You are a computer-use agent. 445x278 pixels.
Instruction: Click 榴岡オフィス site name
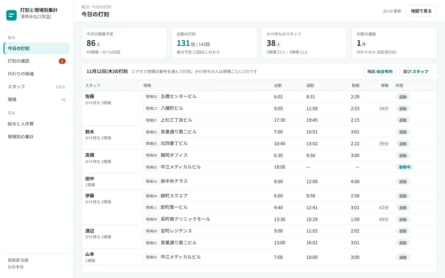click(174, 155)
